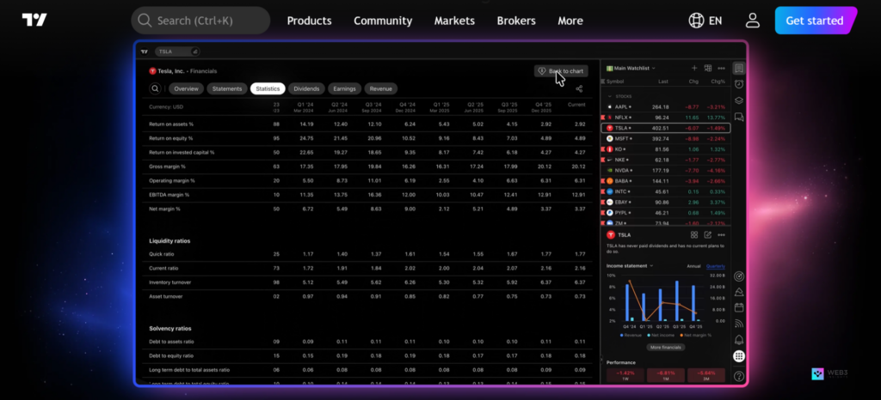Open the More menu in header
The width and height of the screenshot is (881, 400).
570,21
